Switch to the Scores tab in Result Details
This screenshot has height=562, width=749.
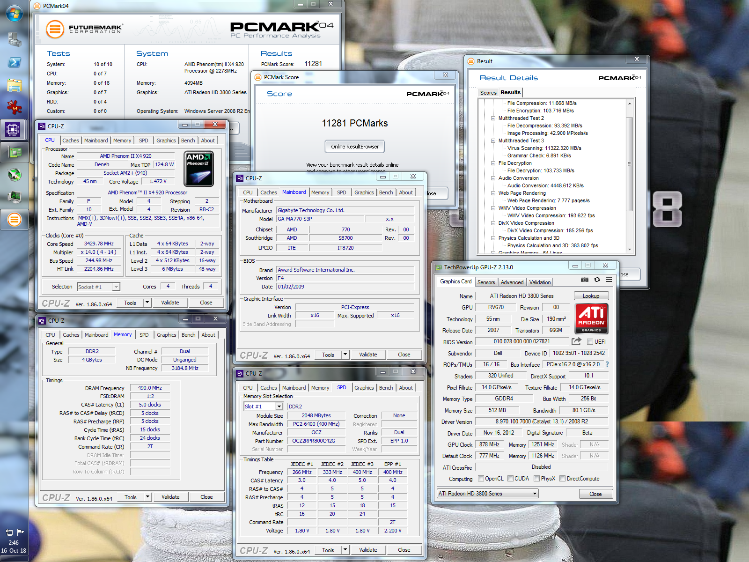[488, 93]
